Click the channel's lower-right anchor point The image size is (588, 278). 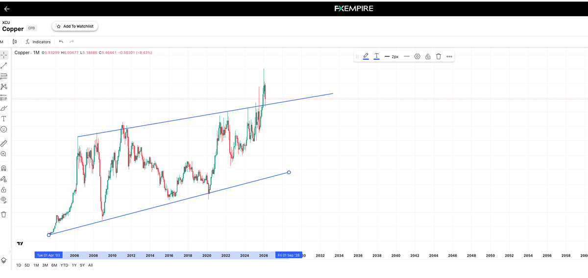pyautogui.click(x=289, y=172)
